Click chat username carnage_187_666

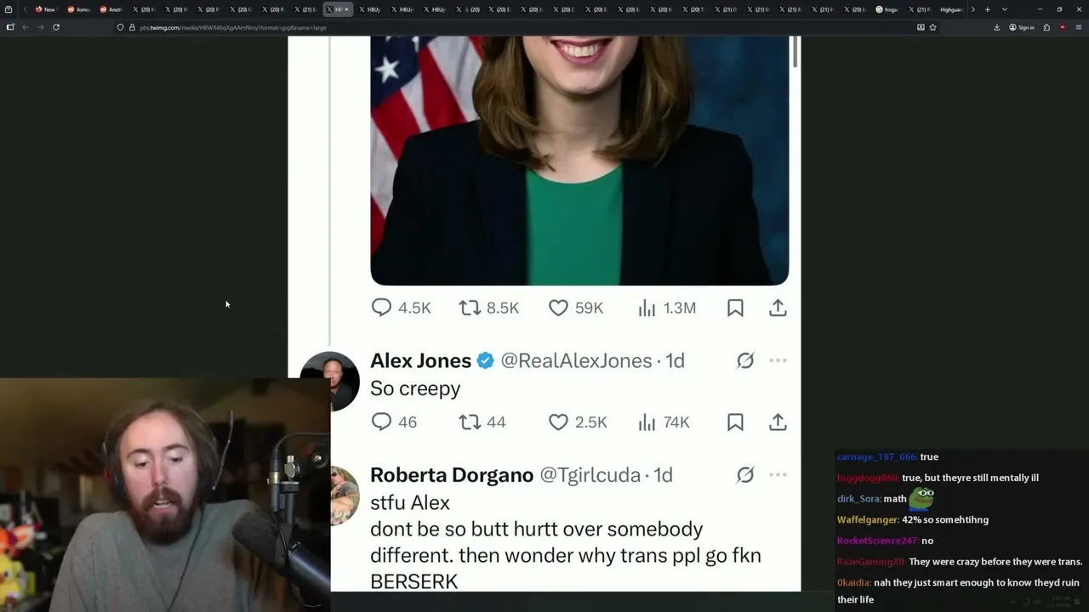click(876, 457)
